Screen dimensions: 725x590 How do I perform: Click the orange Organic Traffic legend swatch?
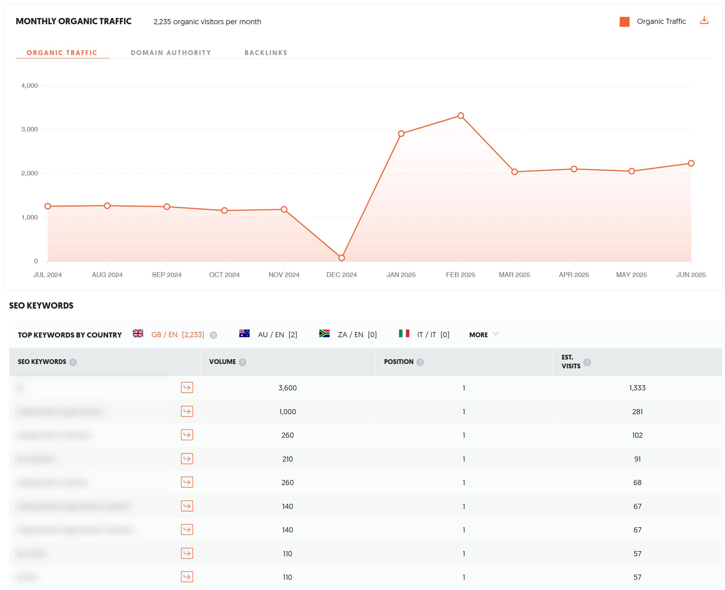point(624,22)
